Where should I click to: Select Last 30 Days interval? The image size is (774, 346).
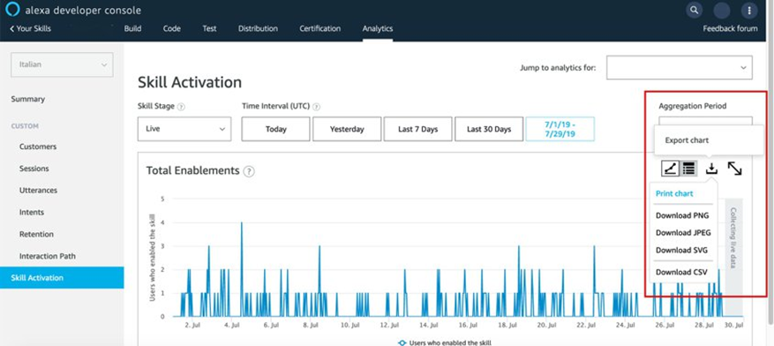click(489, 129)
